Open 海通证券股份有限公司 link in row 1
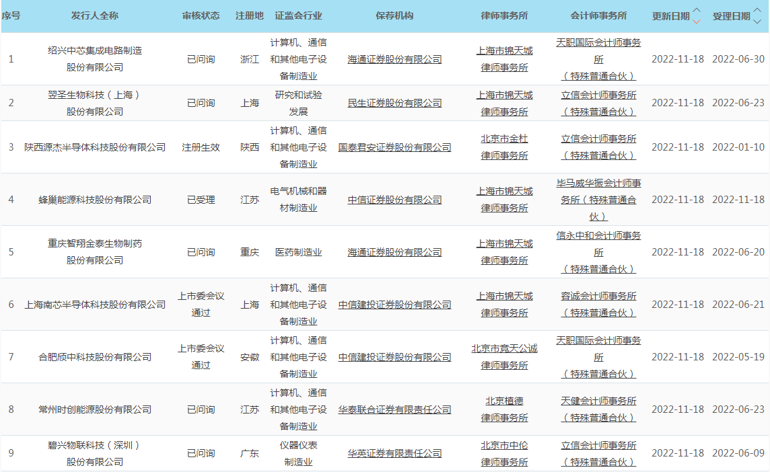The height and width of the screenshot is (472, 770). point(394,59)
